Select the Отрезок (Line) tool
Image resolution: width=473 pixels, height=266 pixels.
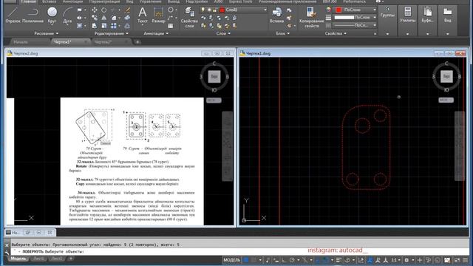[x=13, y=15]
